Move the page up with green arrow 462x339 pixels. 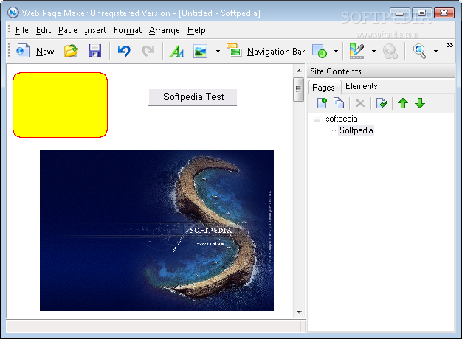tap(403, 103)
